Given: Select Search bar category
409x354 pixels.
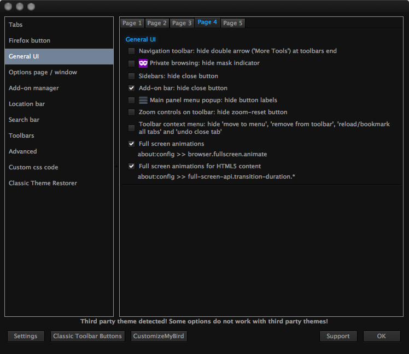Looking at the screenshot, I should (59, 120).
